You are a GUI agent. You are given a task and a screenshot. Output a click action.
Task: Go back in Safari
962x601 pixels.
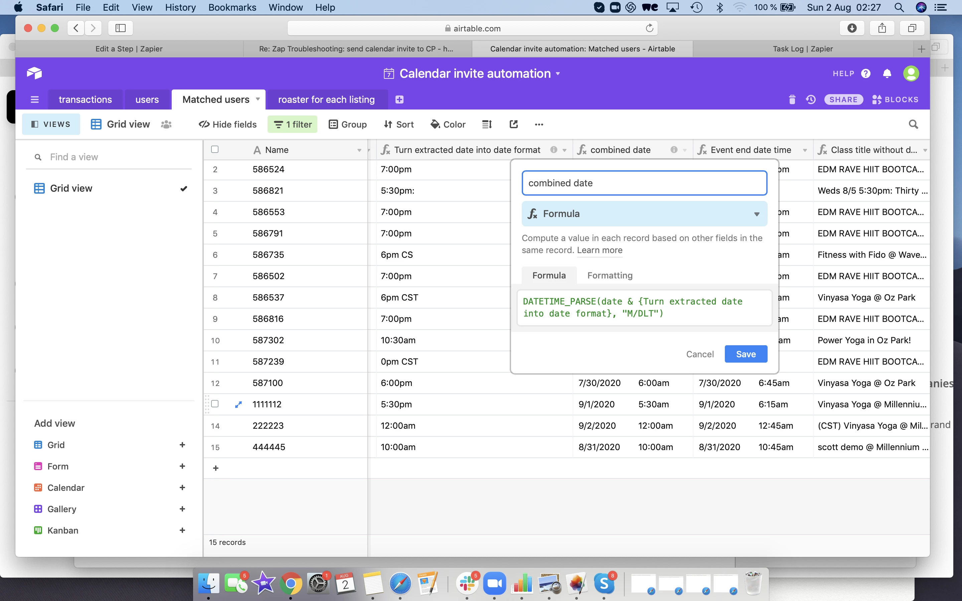[x=76, y=28]
